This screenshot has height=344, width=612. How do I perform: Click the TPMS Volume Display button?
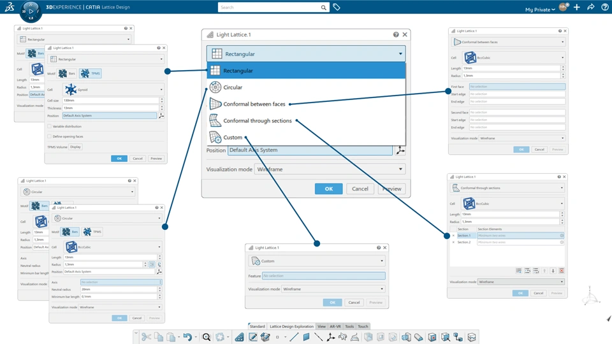[75, 147]
